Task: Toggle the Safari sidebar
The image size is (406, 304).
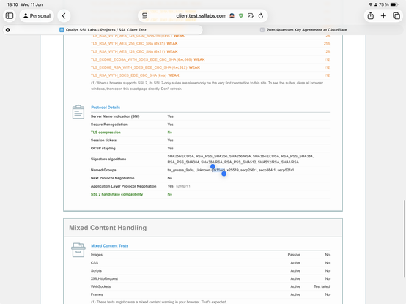Action: (x=10, y=16)
